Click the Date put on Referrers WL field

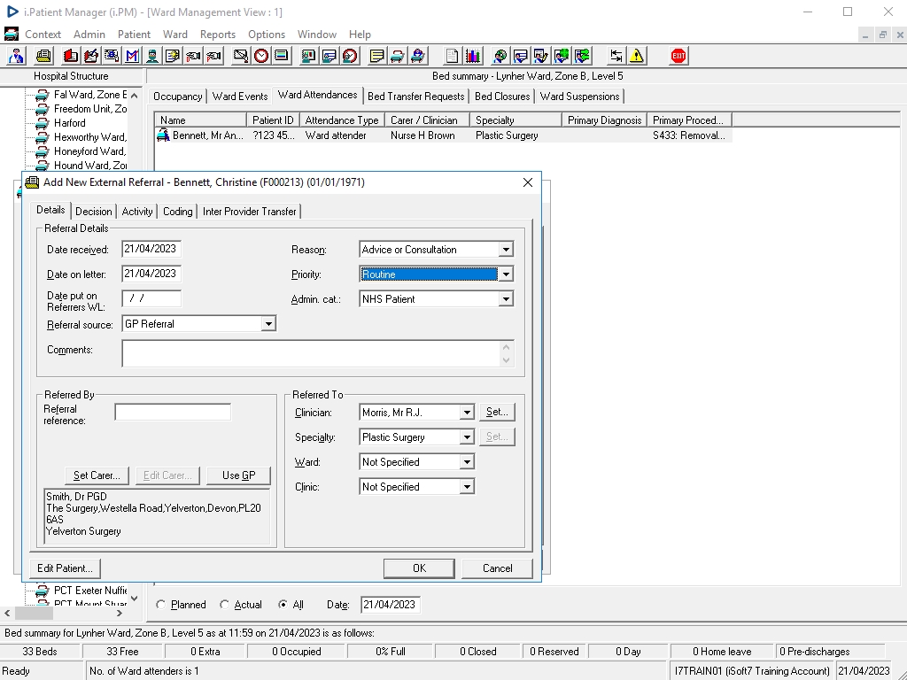[151, 298]
